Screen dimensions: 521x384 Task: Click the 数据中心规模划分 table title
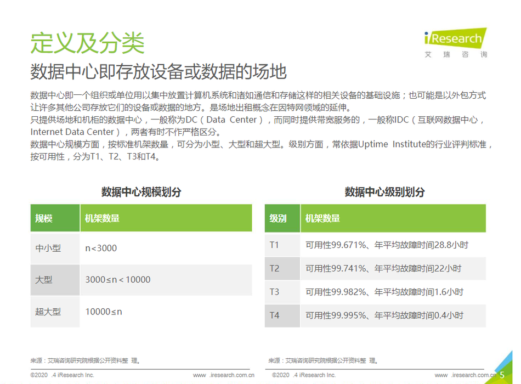[141, 192]
